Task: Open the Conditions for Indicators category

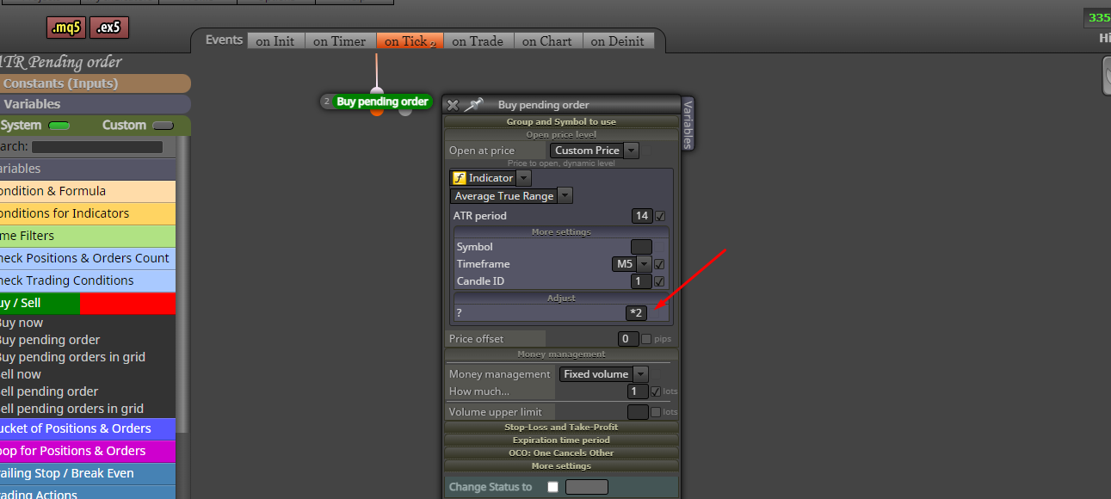Action: [x=88, y=213]
